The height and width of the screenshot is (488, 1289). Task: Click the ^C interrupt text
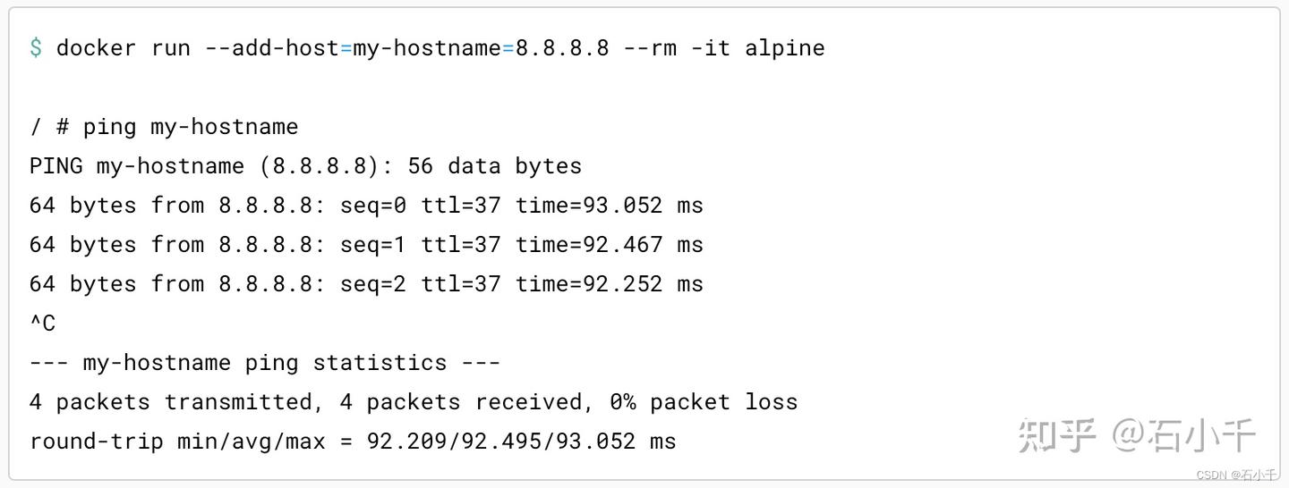click(42, 324)
